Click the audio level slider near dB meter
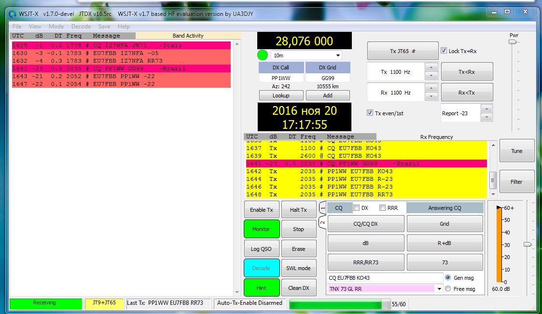 click(x=528, y=244)
